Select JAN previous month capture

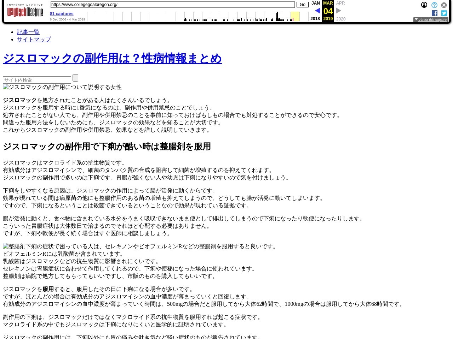click(x=315, y=3)
